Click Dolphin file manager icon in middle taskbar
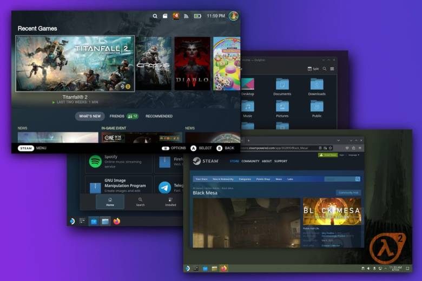This screenshot has width=422, height=281. click(x=105, y=222)
